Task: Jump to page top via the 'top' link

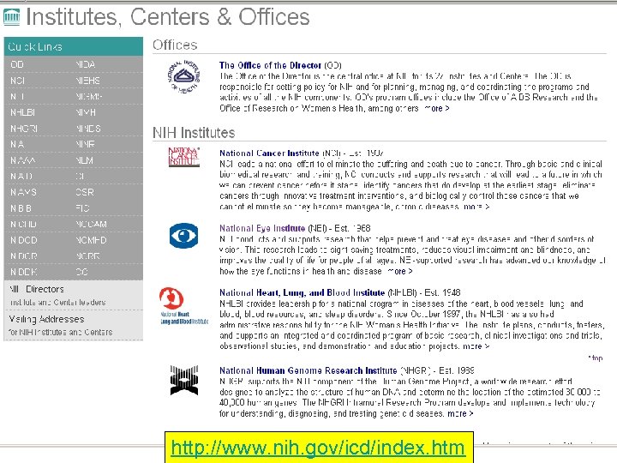Action: pyautogui.click(x=596, y=358)
